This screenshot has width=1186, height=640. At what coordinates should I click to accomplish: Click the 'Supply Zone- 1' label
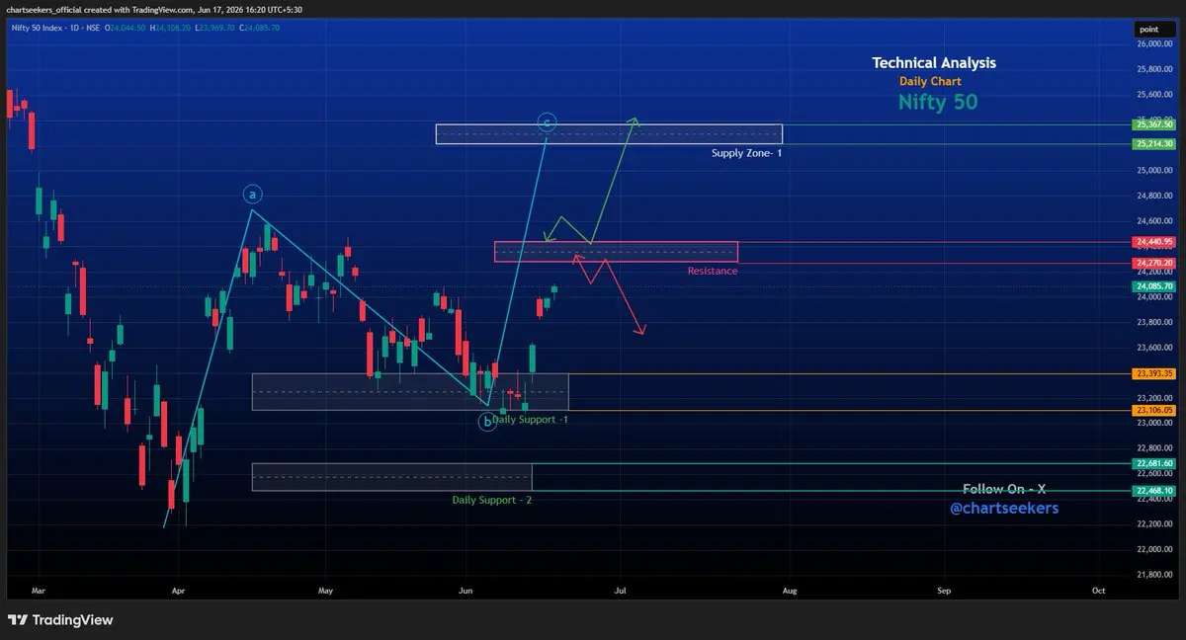(747, 153)
